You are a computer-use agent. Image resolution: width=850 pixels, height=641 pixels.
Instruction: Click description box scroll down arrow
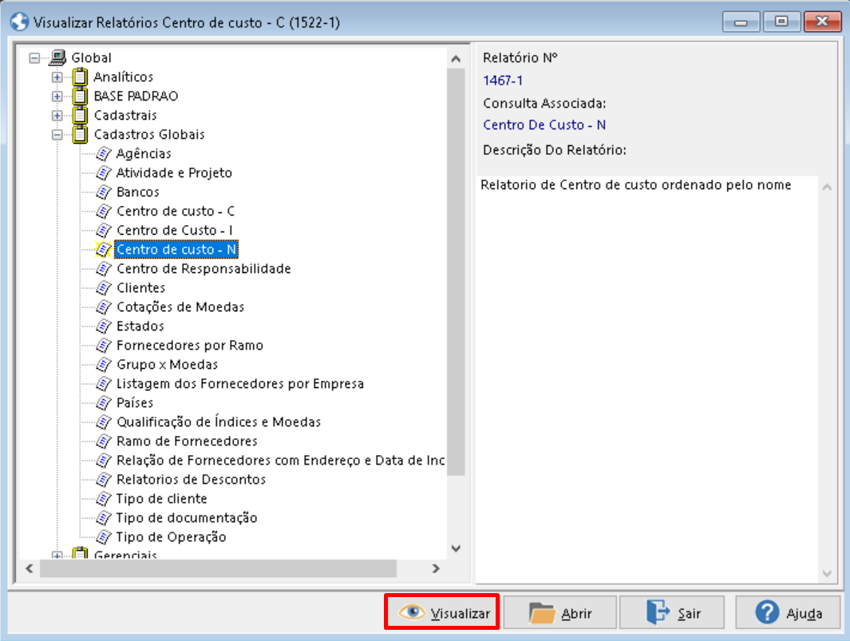(827, 573)
